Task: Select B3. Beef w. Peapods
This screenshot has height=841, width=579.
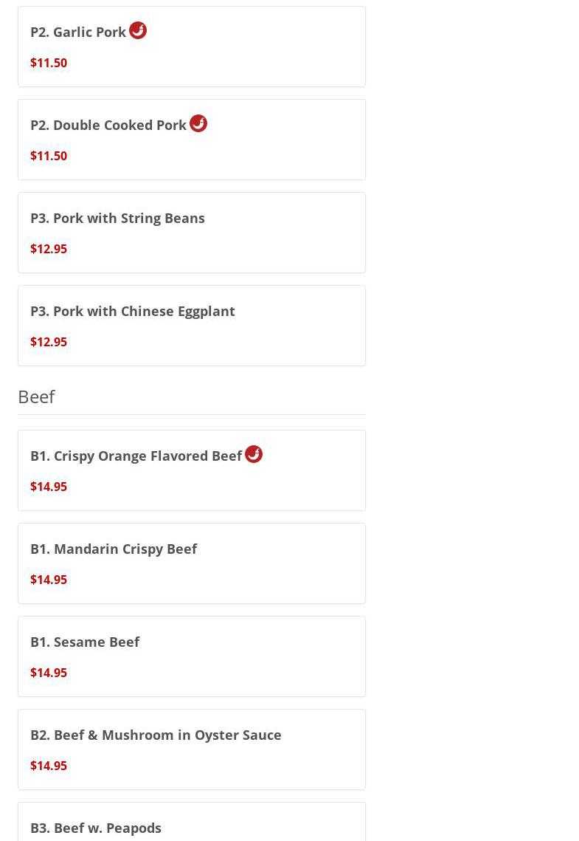Action: tap(96, 828)
